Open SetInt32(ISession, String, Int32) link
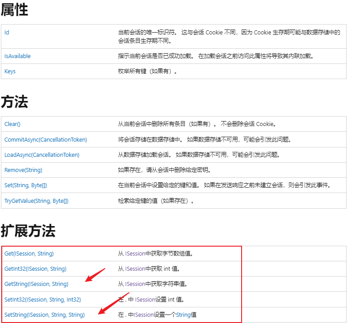The width and height of the screenshot is (347, 323). tap(43, 300)
